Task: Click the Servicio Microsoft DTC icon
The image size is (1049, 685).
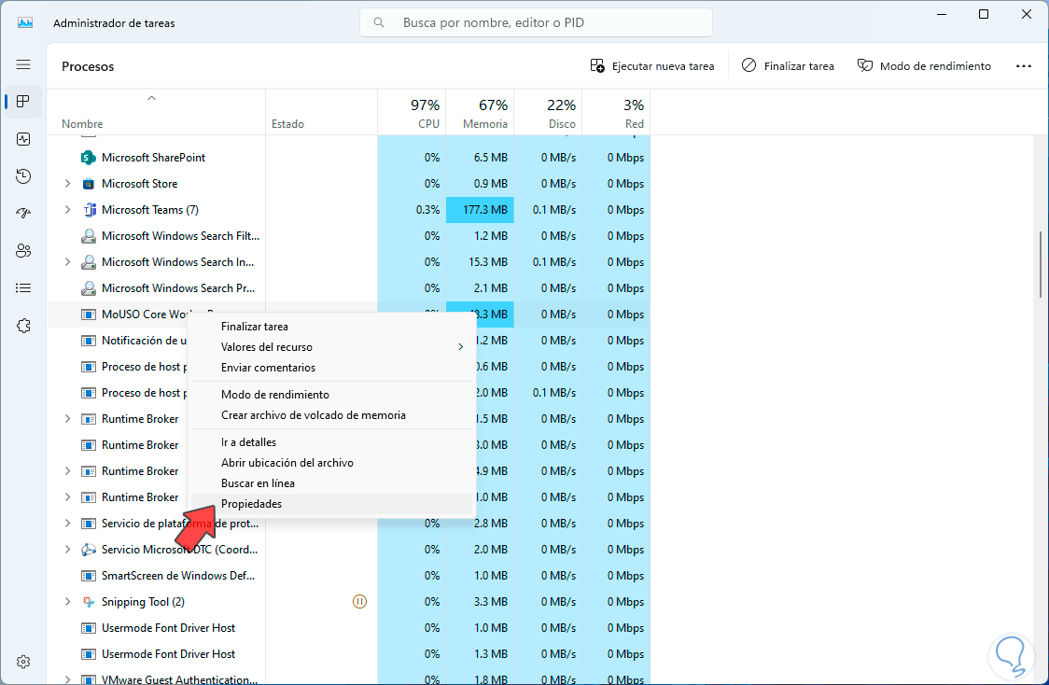Action: tap(89, 550)
